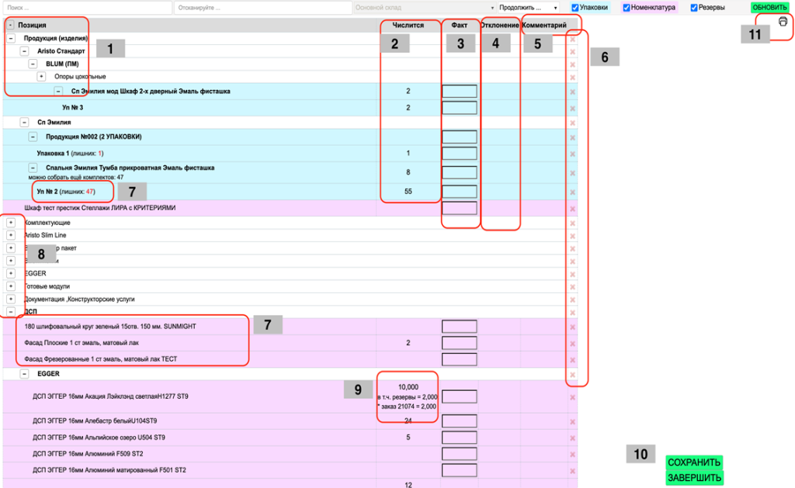Delete Фасад Плоские 1 ст эмаль row
Screen dimensions: 795x488
pyautogui.click(x=573, y=343)
